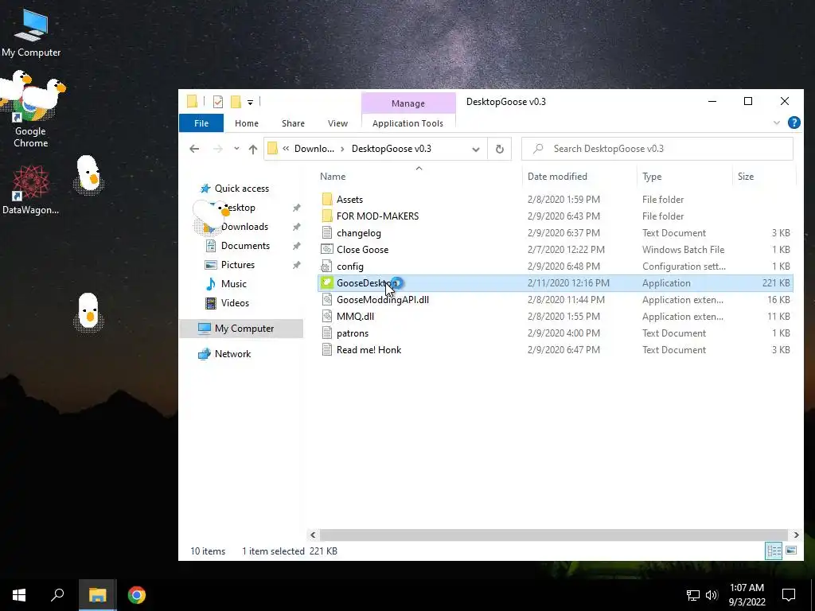Select the Assets folder icon

click(327, 200)
